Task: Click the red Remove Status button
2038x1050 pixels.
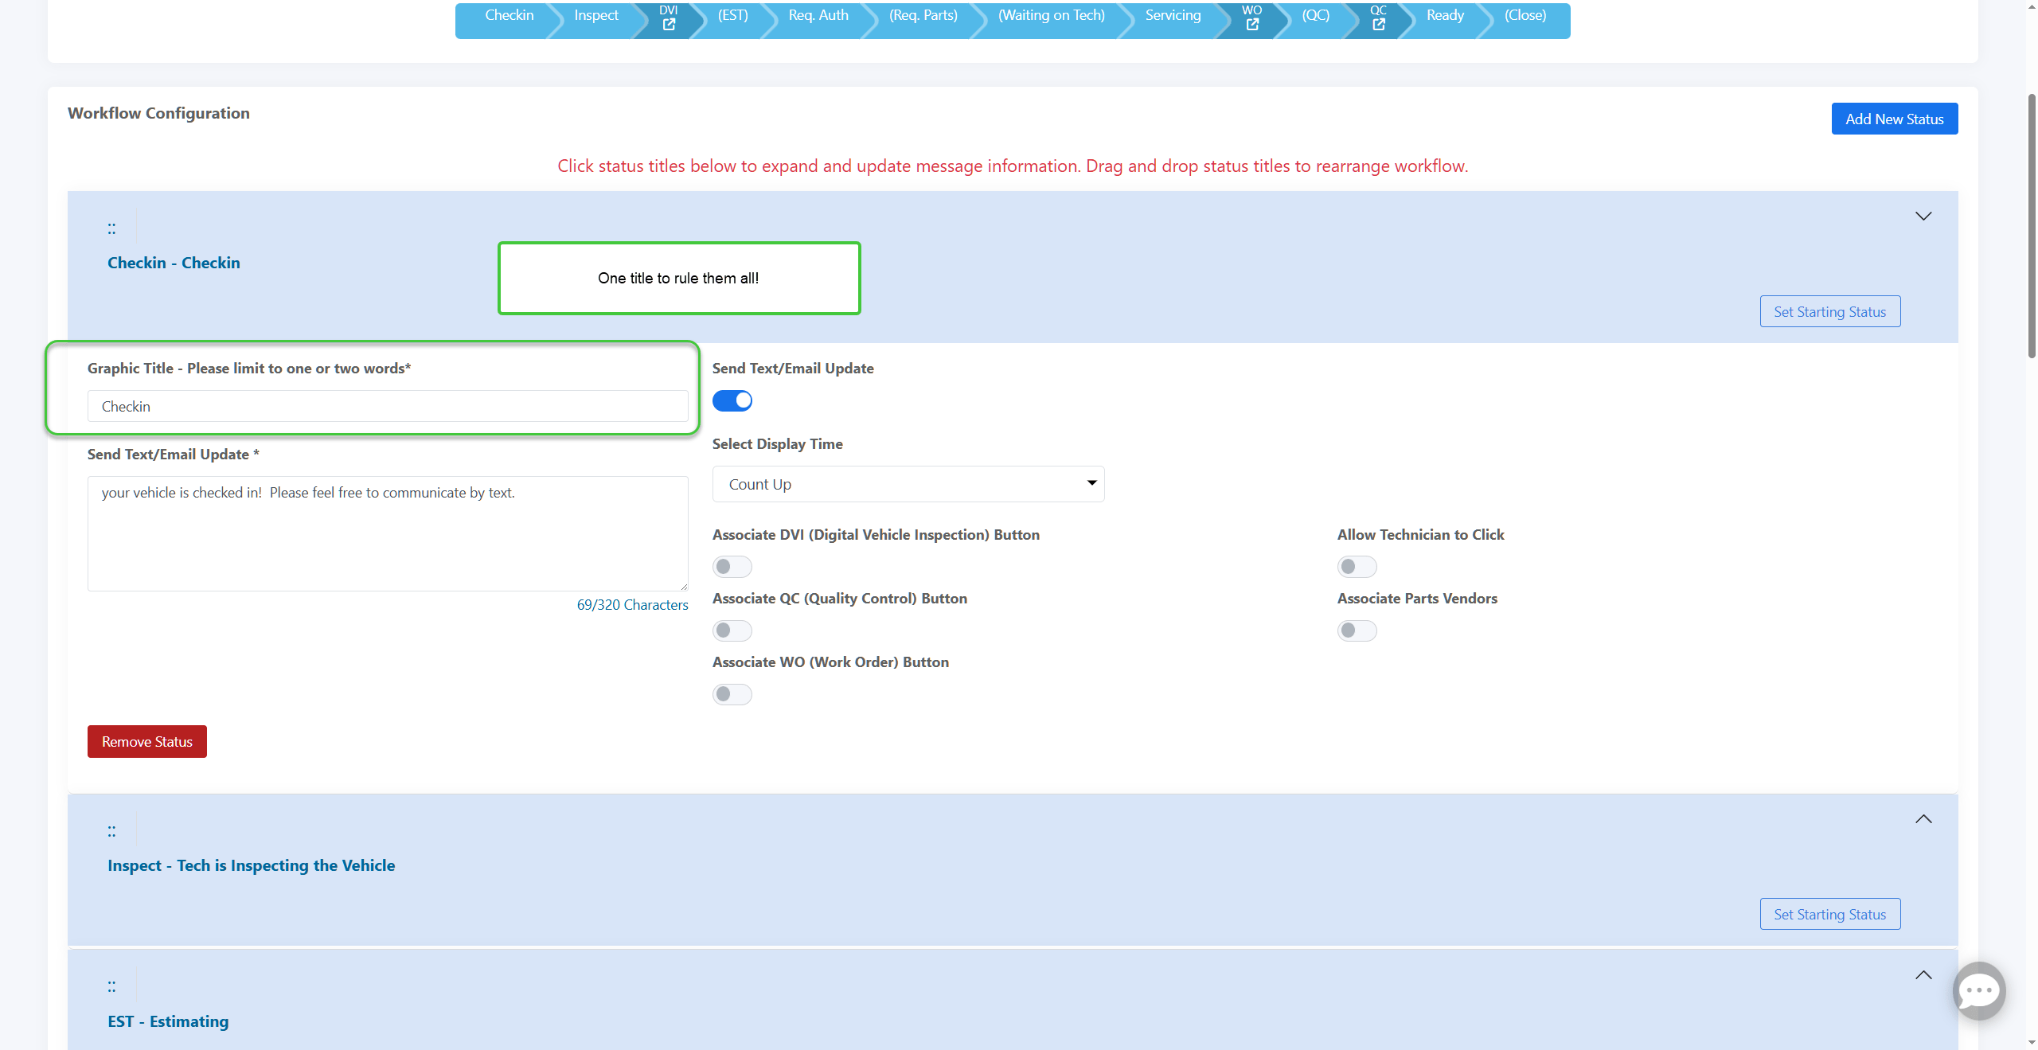Action: pyautogui.click(x=147, y=742)
